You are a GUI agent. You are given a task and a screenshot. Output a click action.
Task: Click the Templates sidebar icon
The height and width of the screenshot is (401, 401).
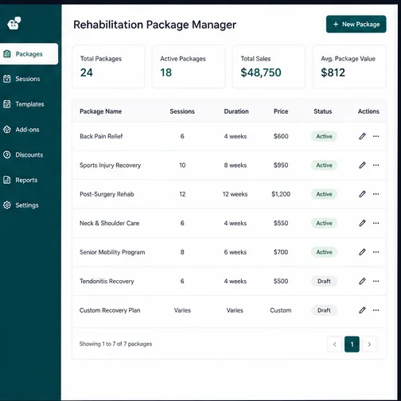coord(7,104)
